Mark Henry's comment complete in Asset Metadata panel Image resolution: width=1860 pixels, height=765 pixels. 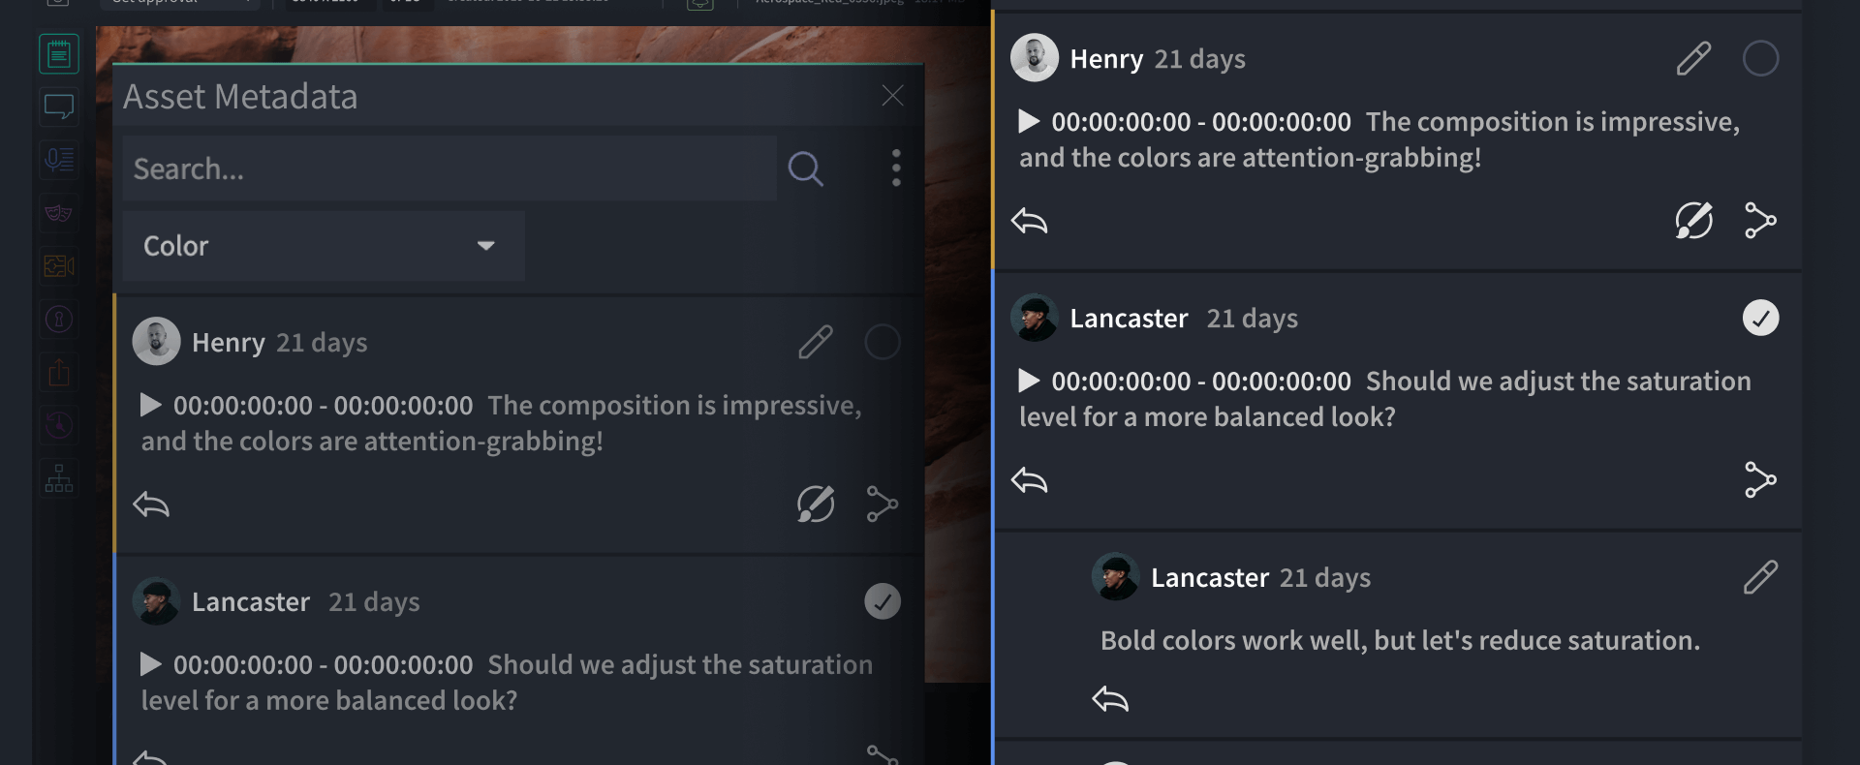[882, 342]
